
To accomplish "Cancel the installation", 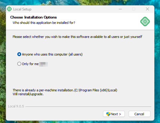I will (139, 114).
